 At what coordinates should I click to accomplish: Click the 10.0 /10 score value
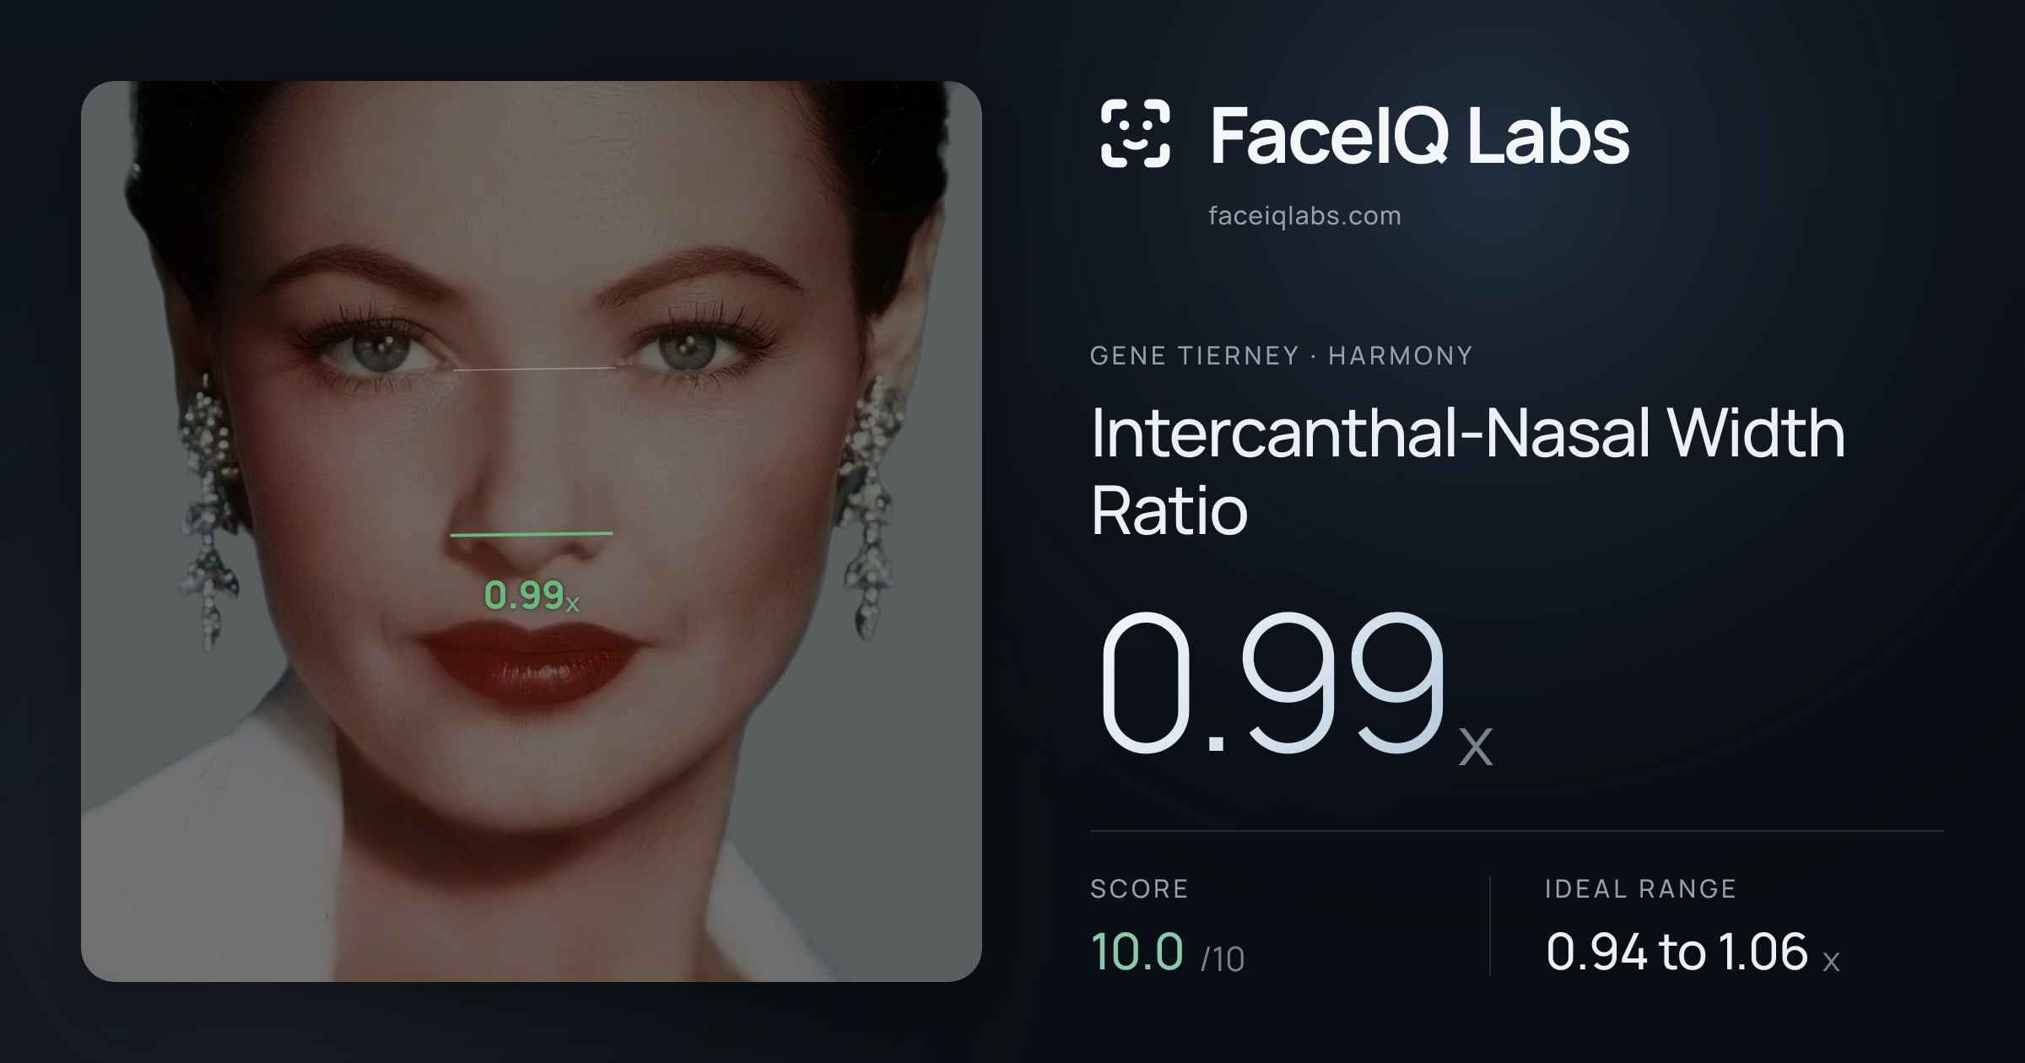coord(1167,952)
